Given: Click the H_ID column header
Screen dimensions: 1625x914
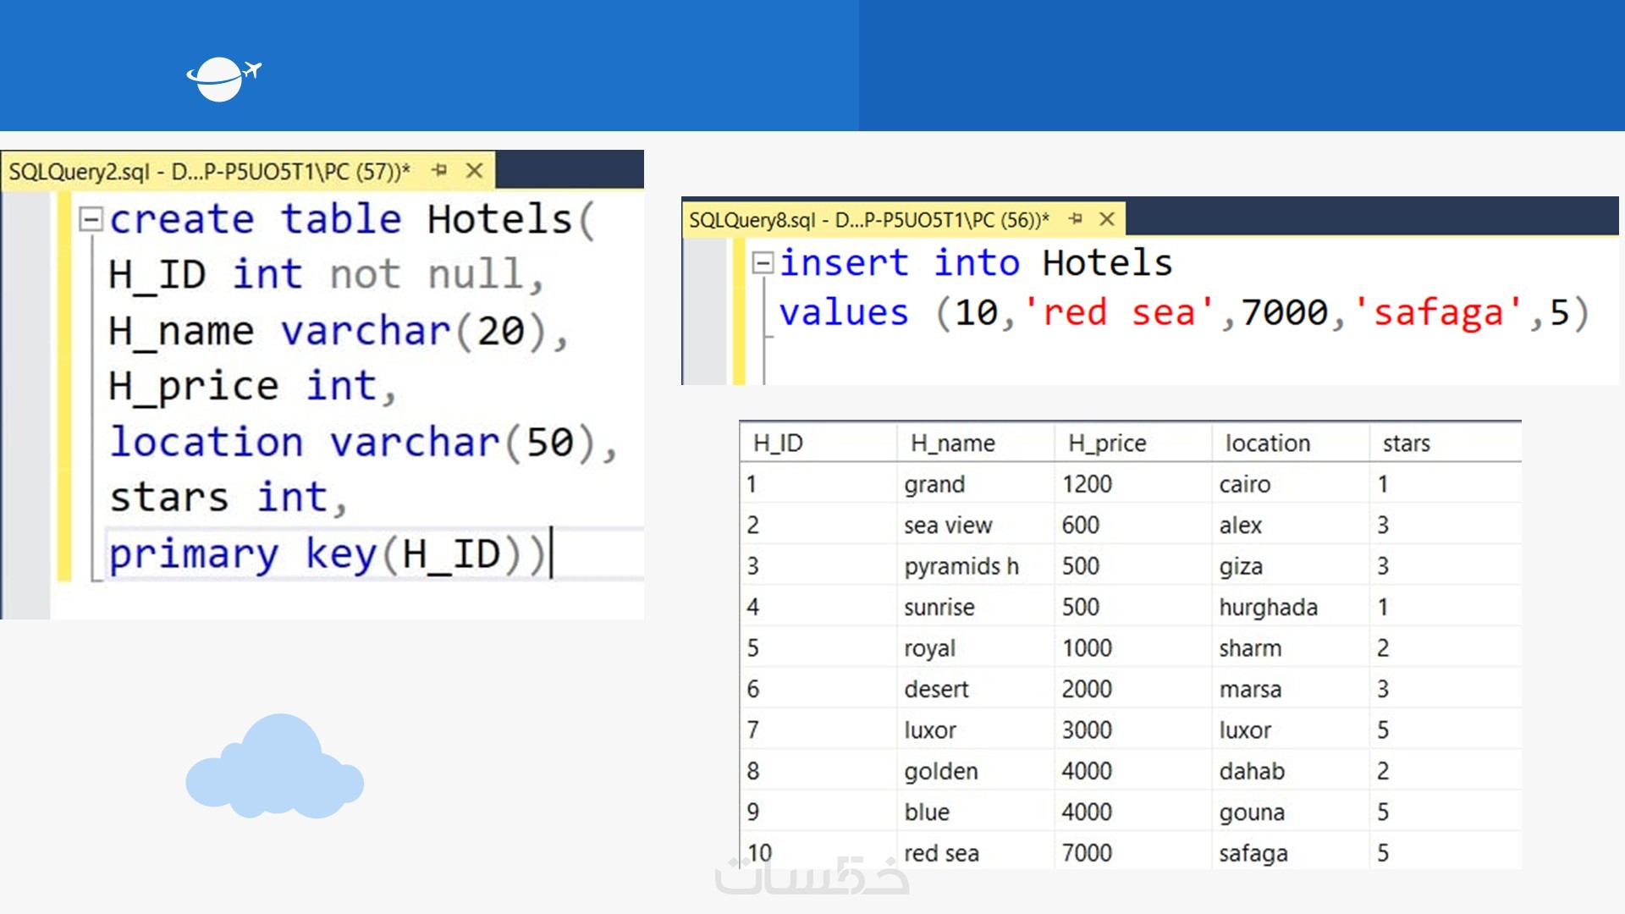Looking at the screenshot, I should pos(778,443).
